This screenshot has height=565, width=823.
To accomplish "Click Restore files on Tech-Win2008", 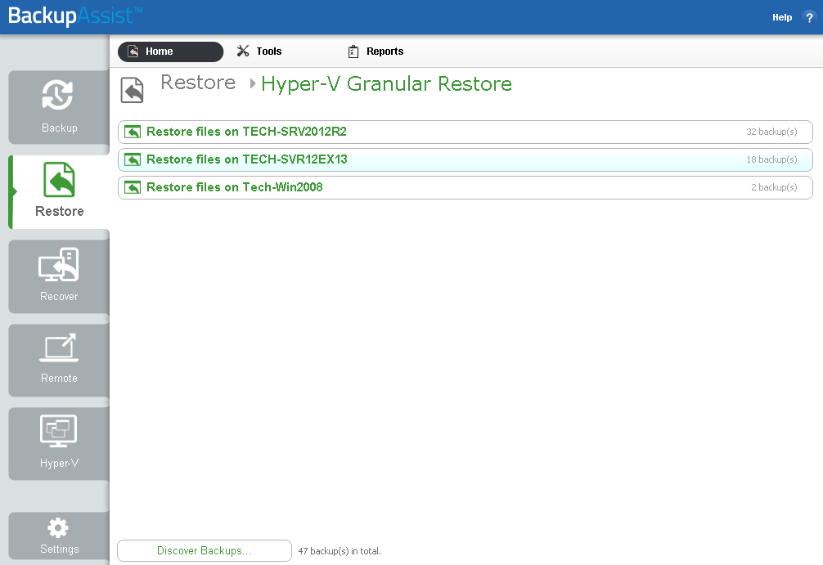I will 465,187.
